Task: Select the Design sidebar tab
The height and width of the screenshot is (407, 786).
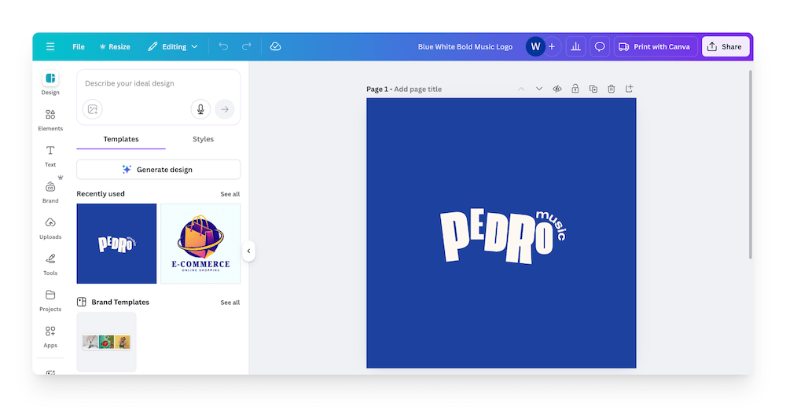Action: point(50,82)
